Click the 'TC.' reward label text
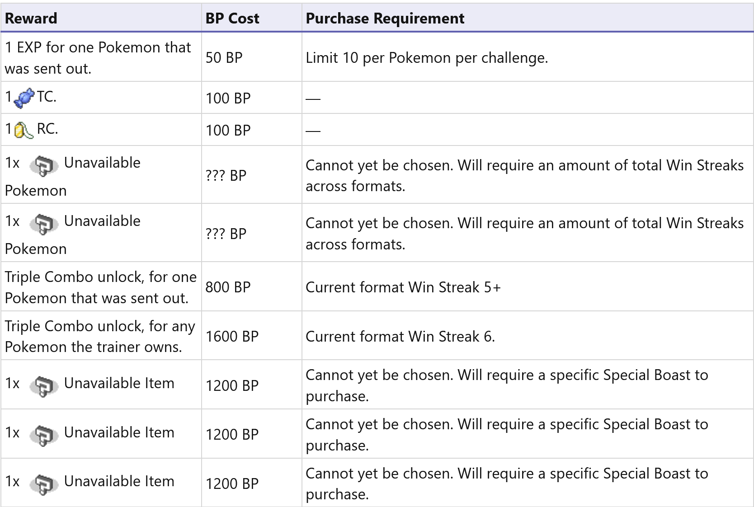This screenshot has height=507, width=754. (47, 97)
